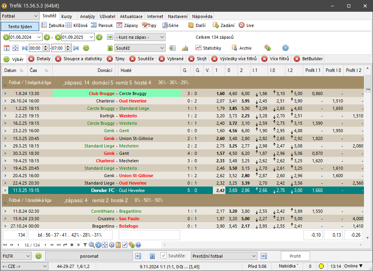Open the Fotbal sport dropdown
Viewport: 373px width, 271px height.
coord(36,16)
